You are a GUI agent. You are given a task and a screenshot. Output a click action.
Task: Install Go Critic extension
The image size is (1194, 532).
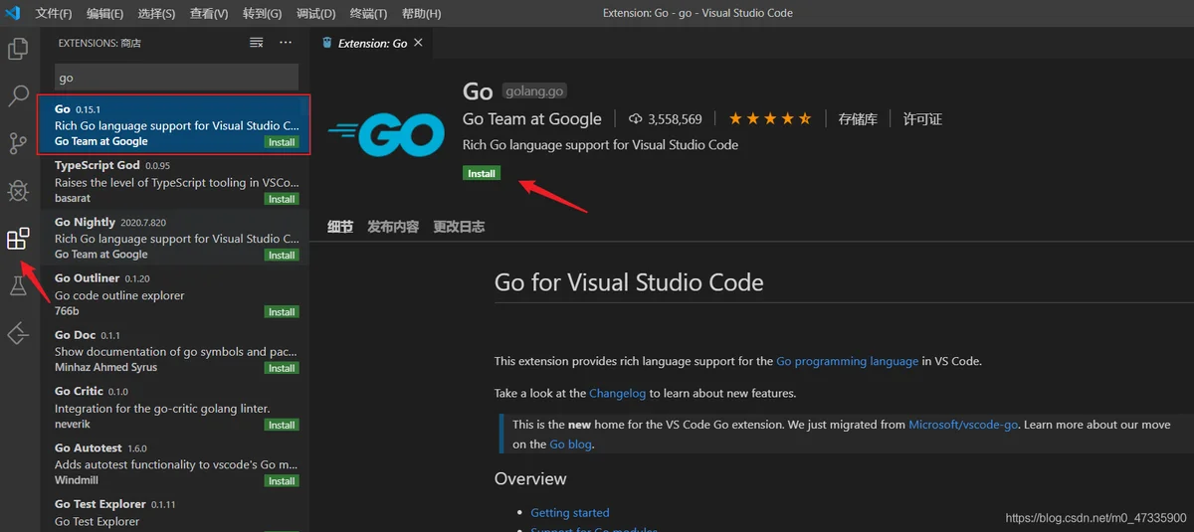(282, 425)
